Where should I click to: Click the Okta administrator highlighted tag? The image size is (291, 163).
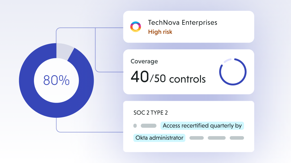click(x=159, y=138)
